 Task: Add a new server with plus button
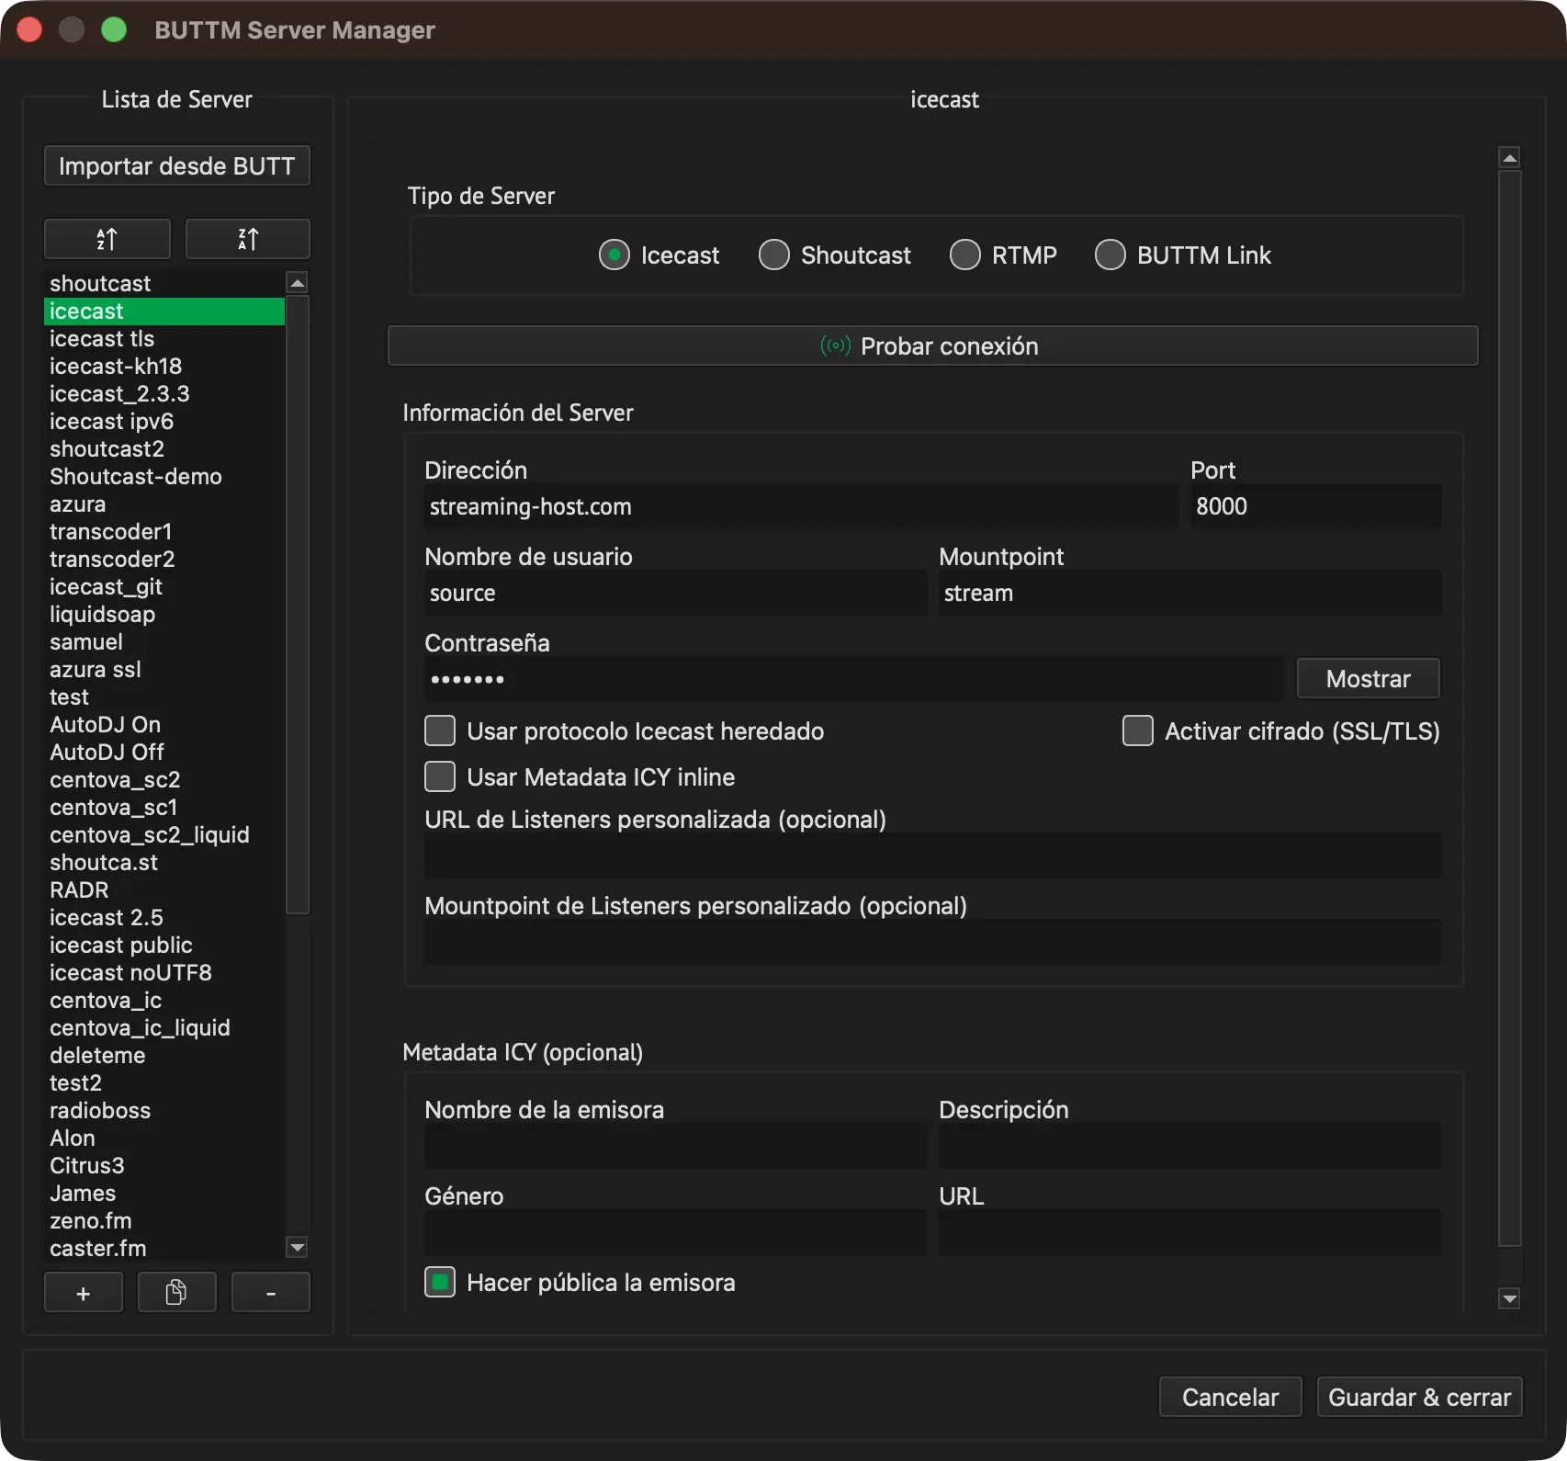(84, 1293)
